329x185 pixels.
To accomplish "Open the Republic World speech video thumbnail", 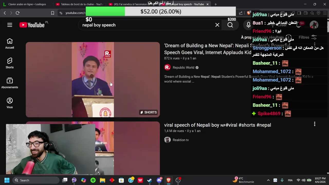I will click(x=93, y=80).
